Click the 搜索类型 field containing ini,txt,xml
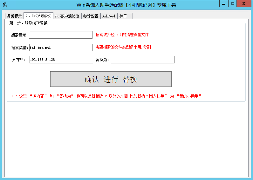This screenshot has height=180, width=253. pyautogui.click(x=60, y=48)
